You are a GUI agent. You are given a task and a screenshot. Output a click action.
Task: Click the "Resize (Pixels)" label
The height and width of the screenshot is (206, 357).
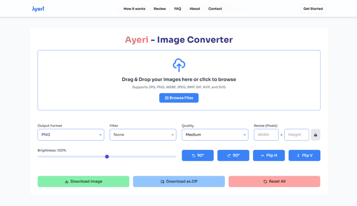pos(265,126)
